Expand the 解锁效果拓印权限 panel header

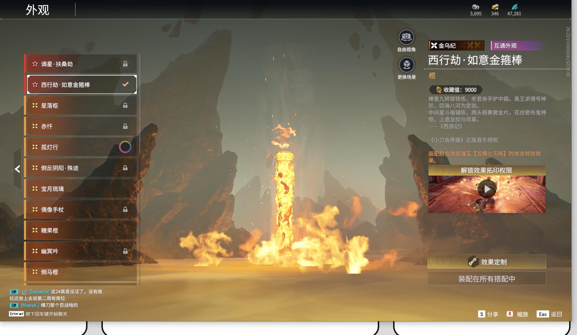click(487, 170)
